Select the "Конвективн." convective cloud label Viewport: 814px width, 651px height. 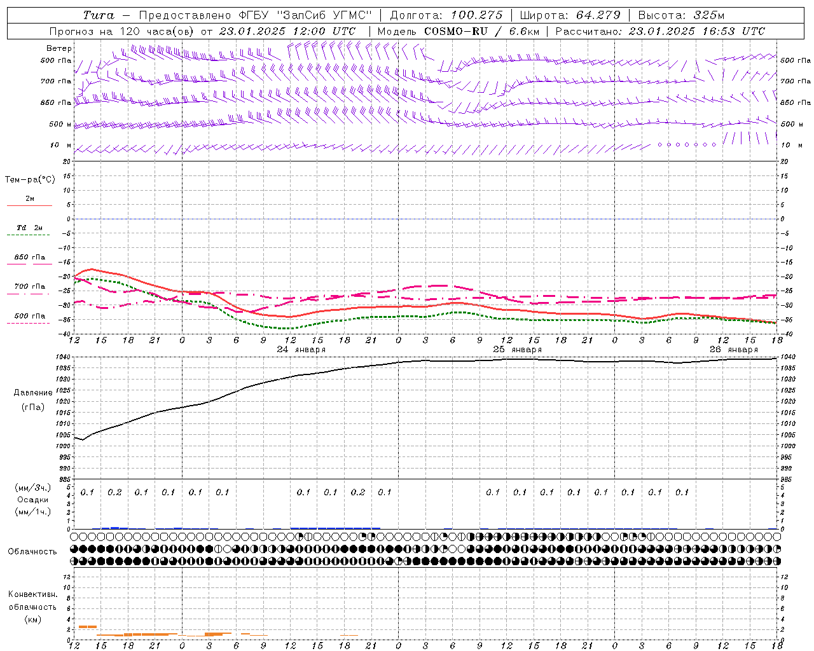32,594
